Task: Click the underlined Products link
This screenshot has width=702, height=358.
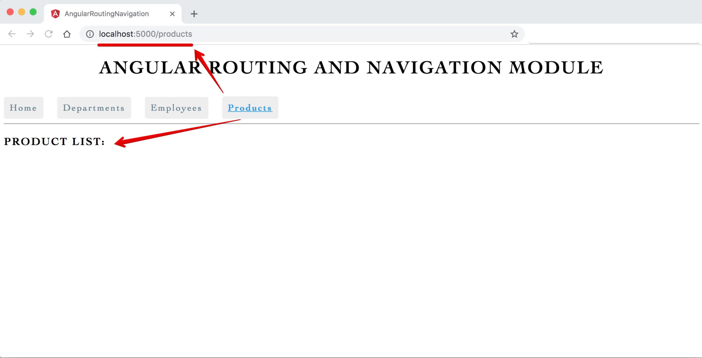Action: (x=250, y=108)
